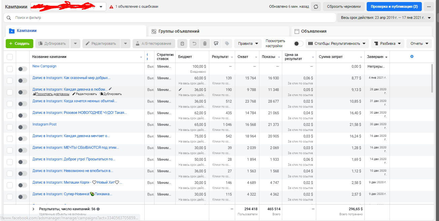Click the undo arrow icon in the toolbar
Image resolution: width=439 pixels, height=221 pixels.
coord(194,43)
